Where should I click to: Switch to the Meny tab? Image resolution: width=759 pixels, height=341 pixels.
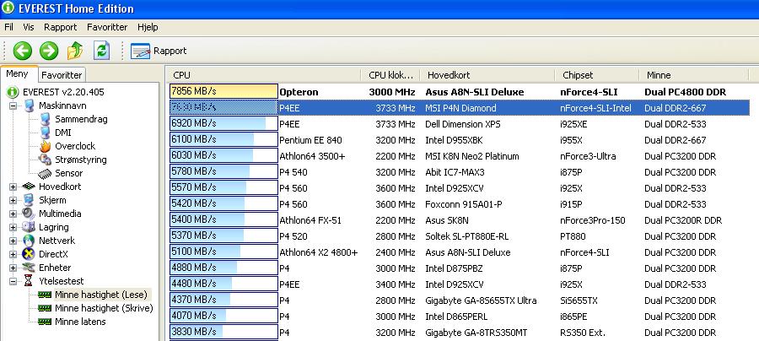tap(17, 73)
